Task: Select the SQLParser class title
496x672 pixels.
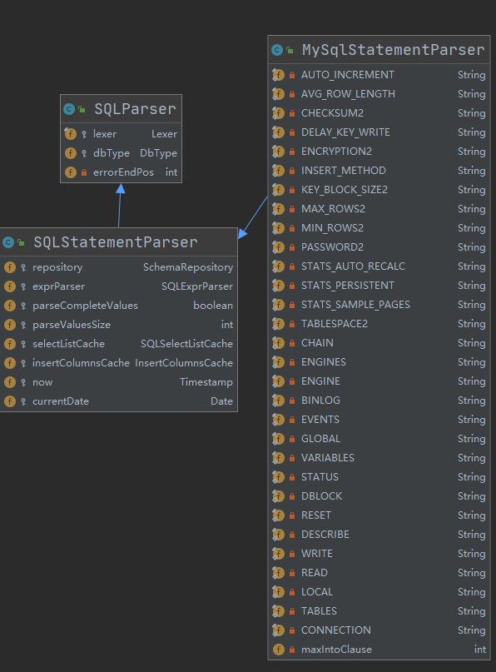Action: [x=135, y=109]
